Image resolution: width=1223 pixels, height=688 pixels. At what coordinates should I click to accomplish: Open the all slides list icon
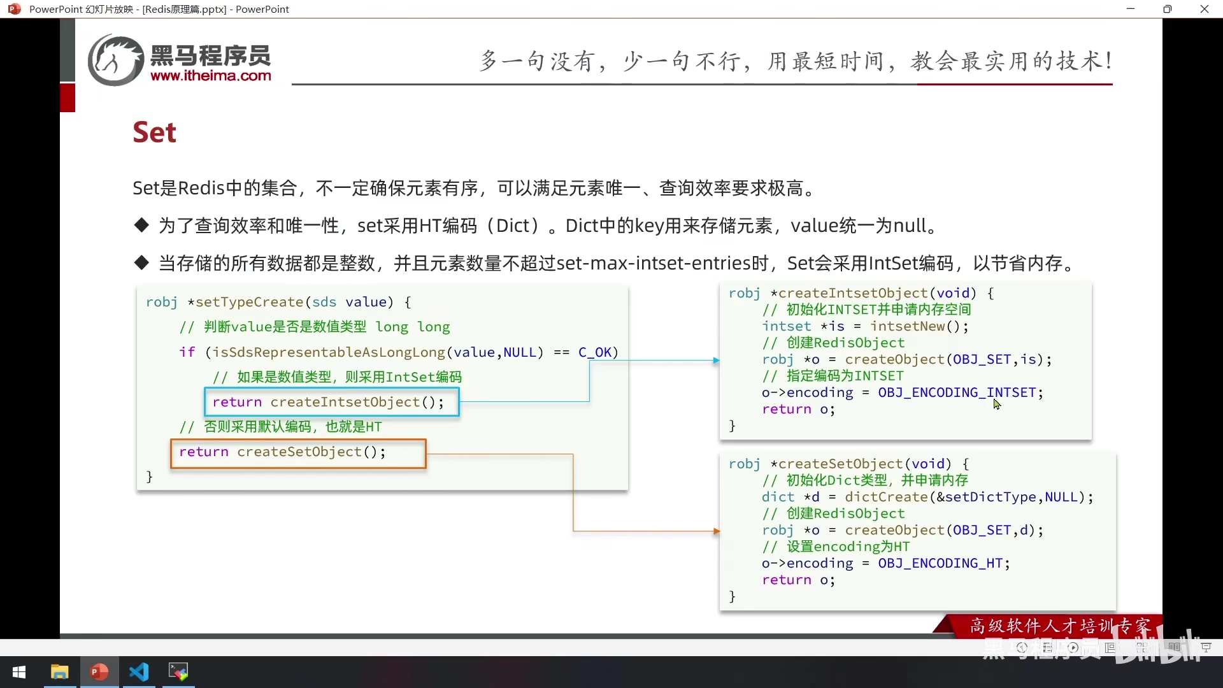click(1047, 647)
